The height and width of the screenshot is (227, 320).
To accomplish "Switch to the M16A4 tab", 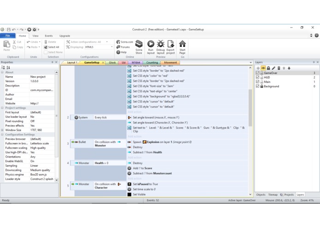I will [x=136, y=62].
